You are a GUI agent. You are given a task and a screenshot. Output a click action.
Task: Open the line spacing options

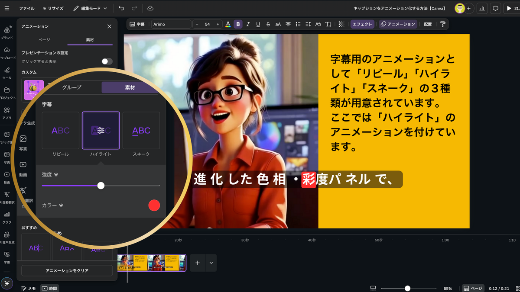pyautogui.click(x=308, y=24)
